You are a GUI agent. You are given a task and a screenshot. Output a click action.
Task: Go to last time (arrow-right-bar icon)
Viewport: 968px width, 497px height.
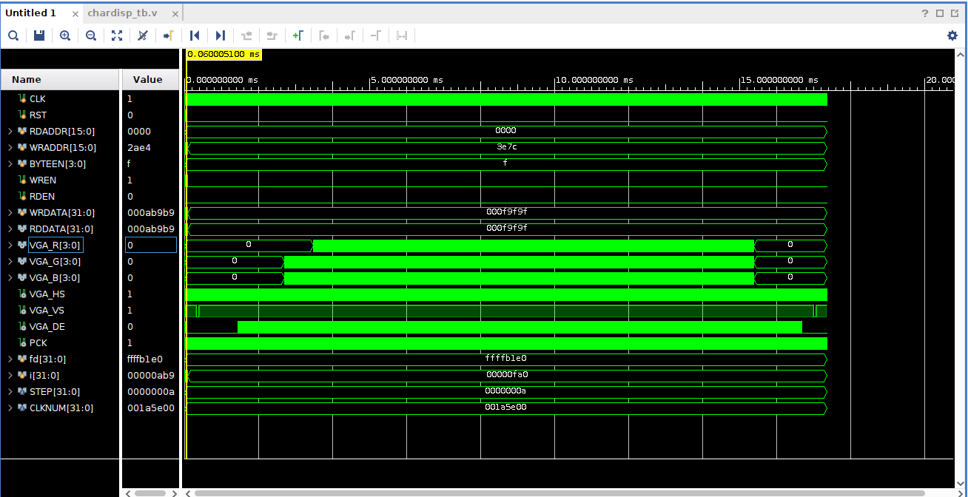tap(220, 35)
